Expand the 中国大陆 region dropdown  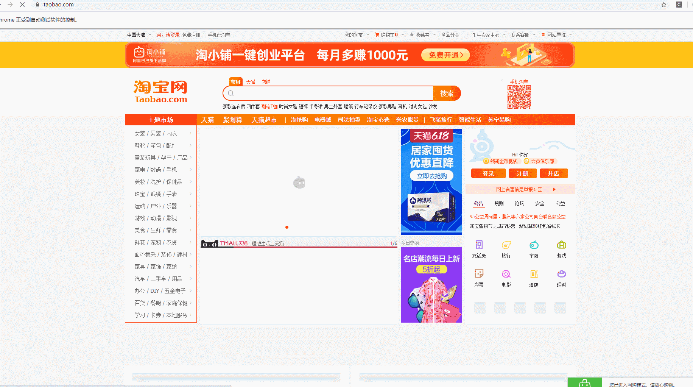tap(150, 34)
